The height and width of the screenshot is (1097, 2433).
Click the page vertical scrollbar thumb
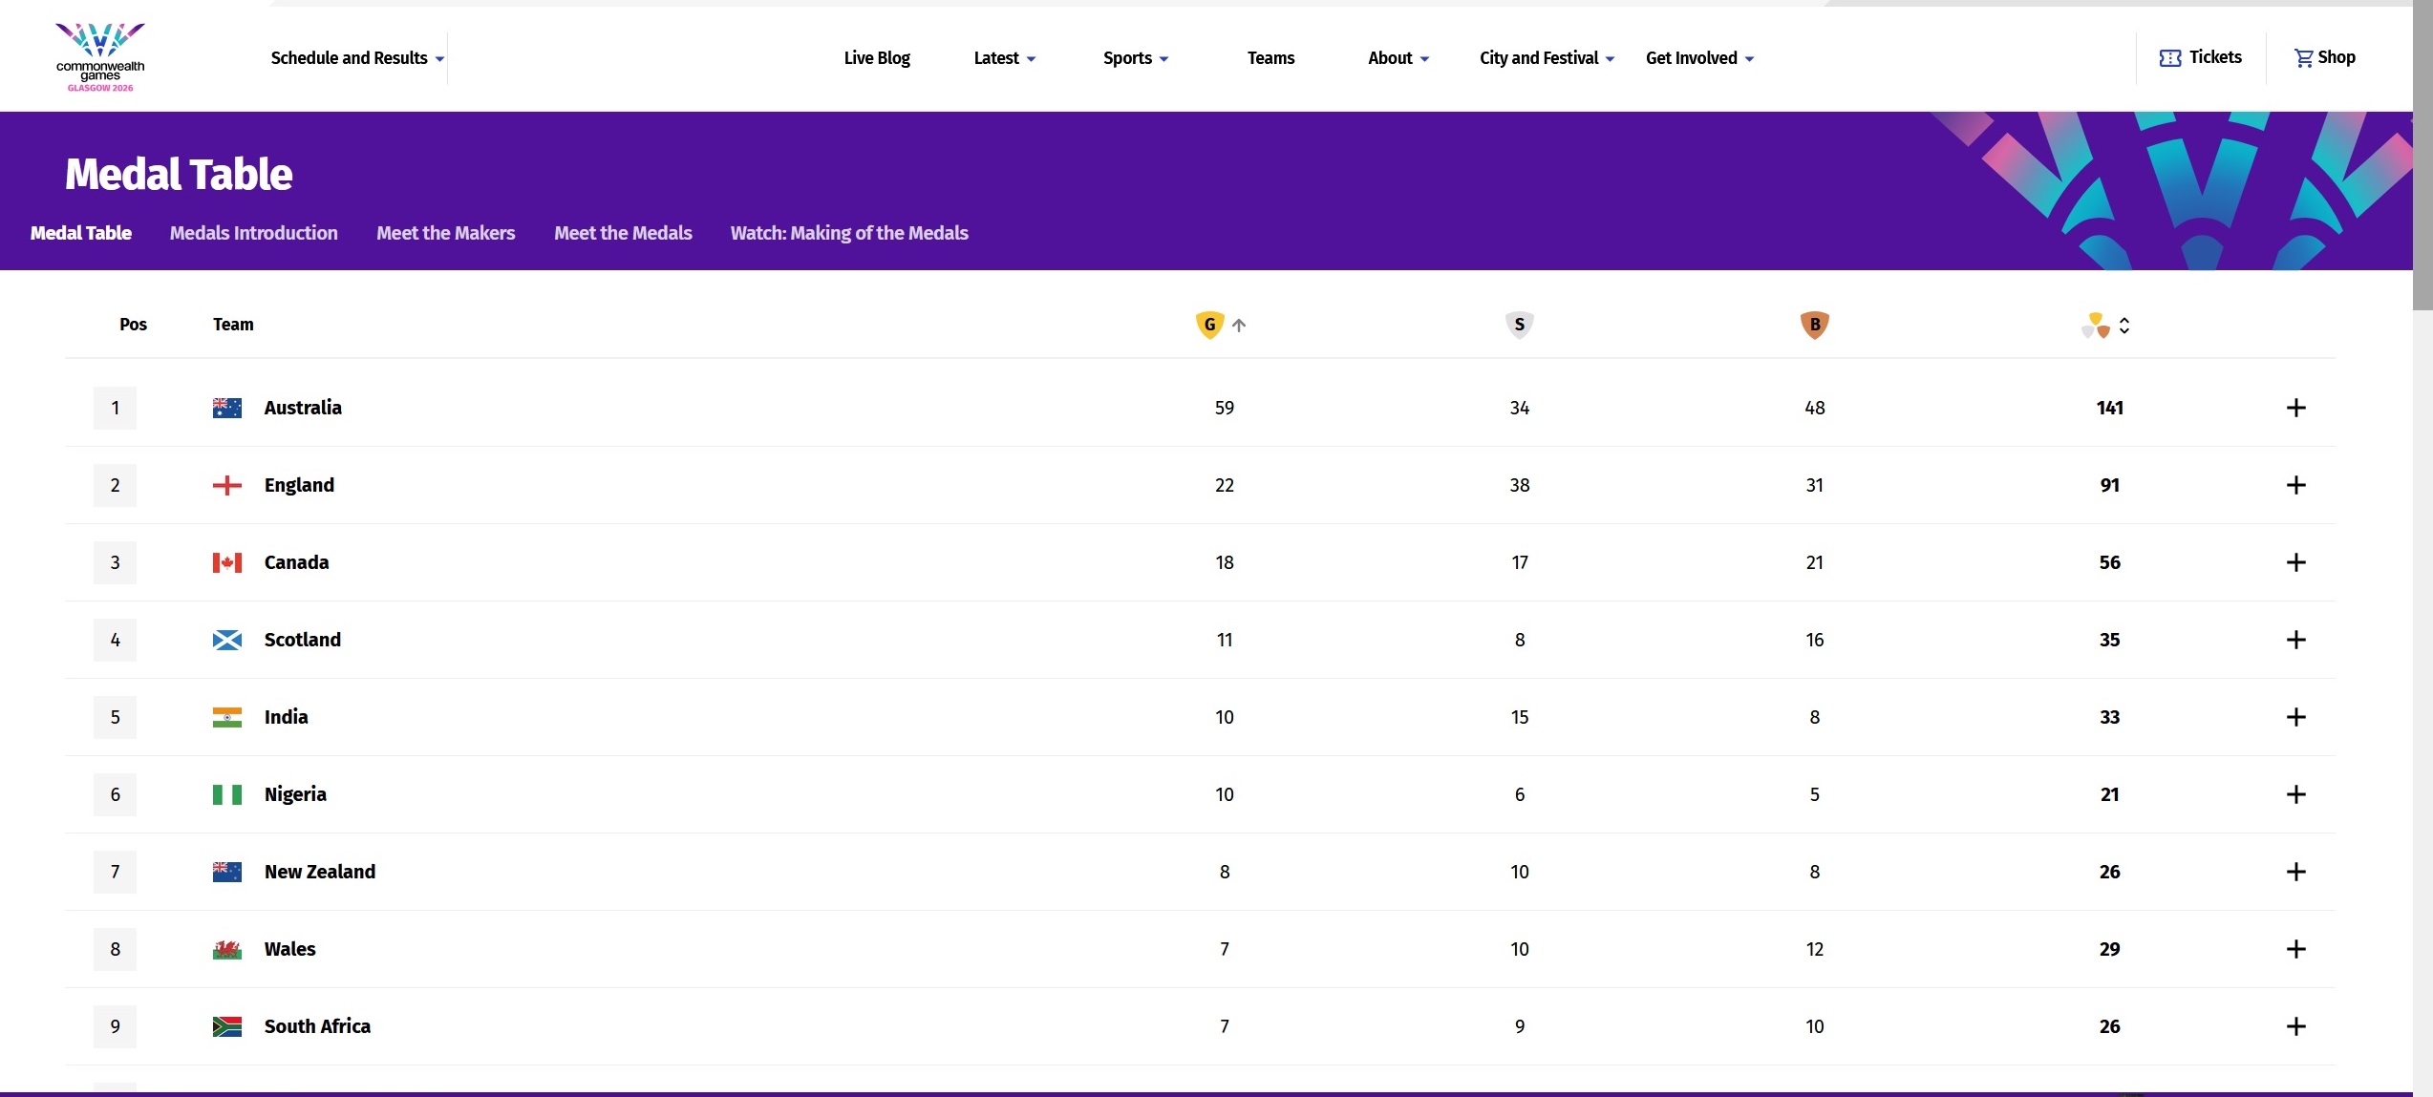(x=2422, y=155)
